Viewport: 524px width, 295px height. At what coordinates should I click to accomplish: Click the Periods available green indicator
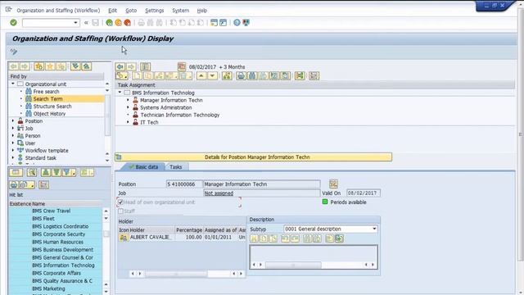(x=325, y=202)
